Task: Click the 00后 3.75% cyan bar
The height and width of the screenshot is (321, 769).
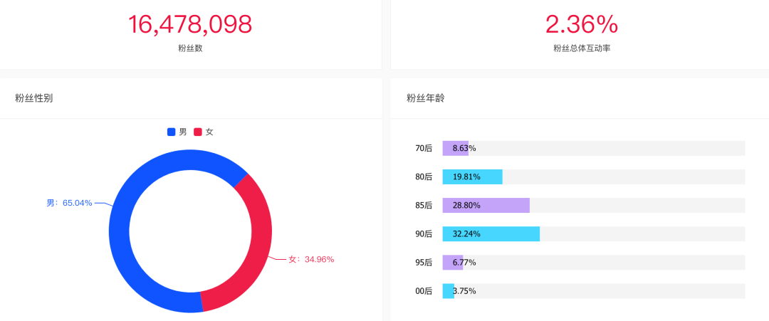Action: [x=449, y=290]
